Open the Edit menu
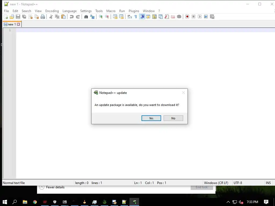This screenshot has height=206, width=275. [15, 11]
